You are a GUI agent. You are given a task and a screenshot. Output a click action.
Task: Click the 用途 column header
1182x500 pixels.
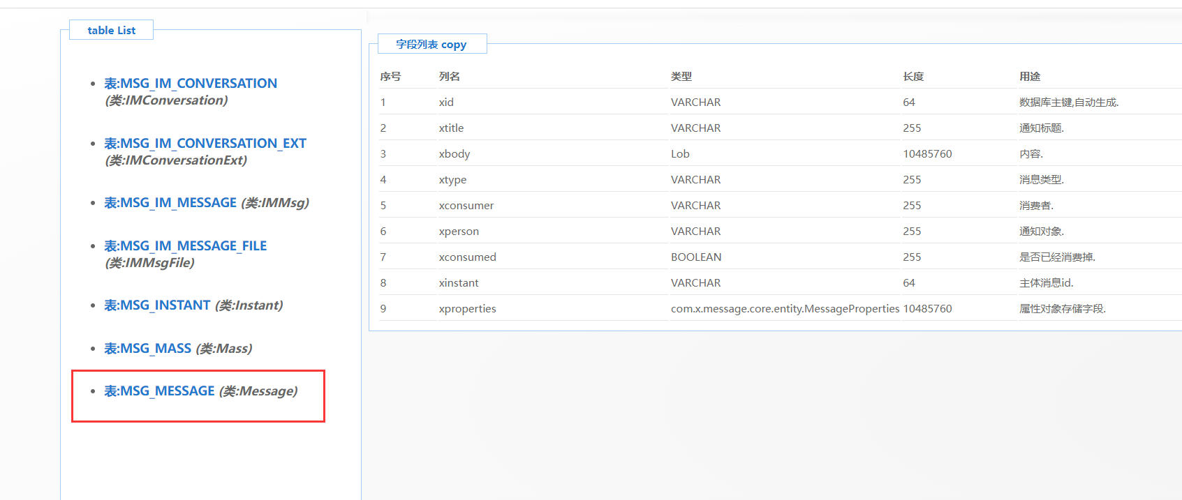1030,77
